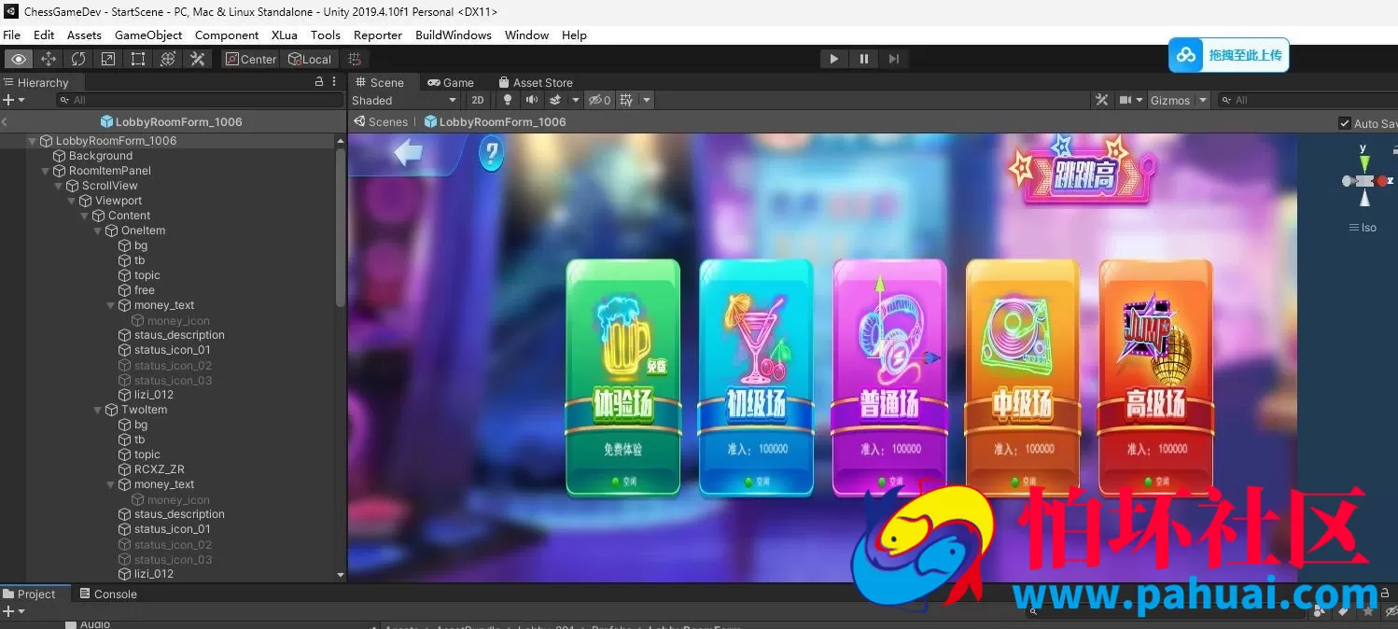1398x629 pixels.
Task: Collapse the ScrollView tree node
Action: coord(59,186)
